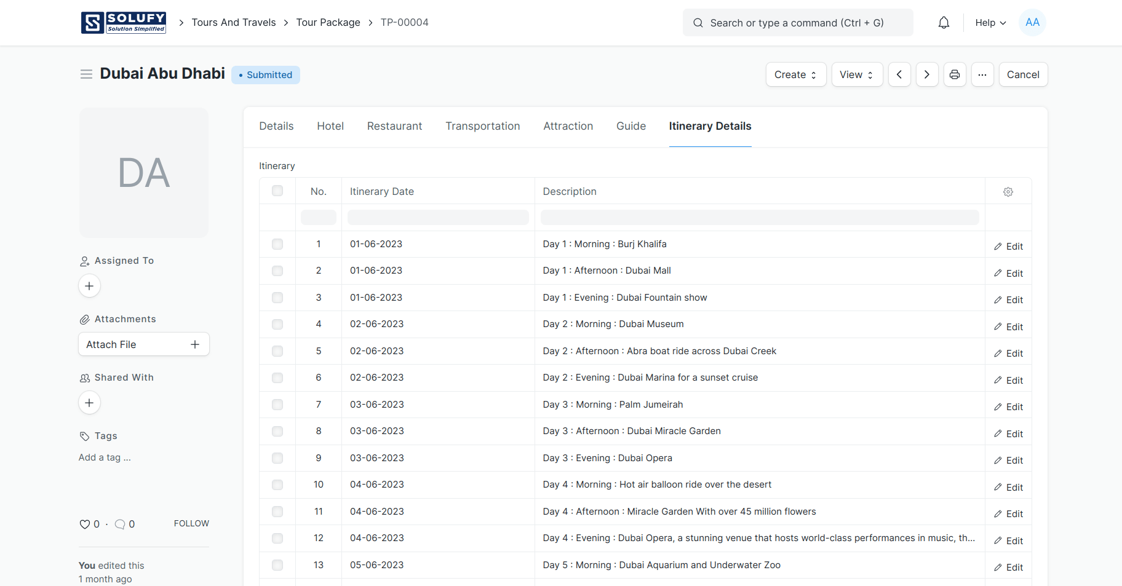
Task: Edit row Dubai Miracle Garden
Action: (1008, 434)
